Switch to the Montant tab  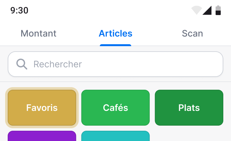38,33
